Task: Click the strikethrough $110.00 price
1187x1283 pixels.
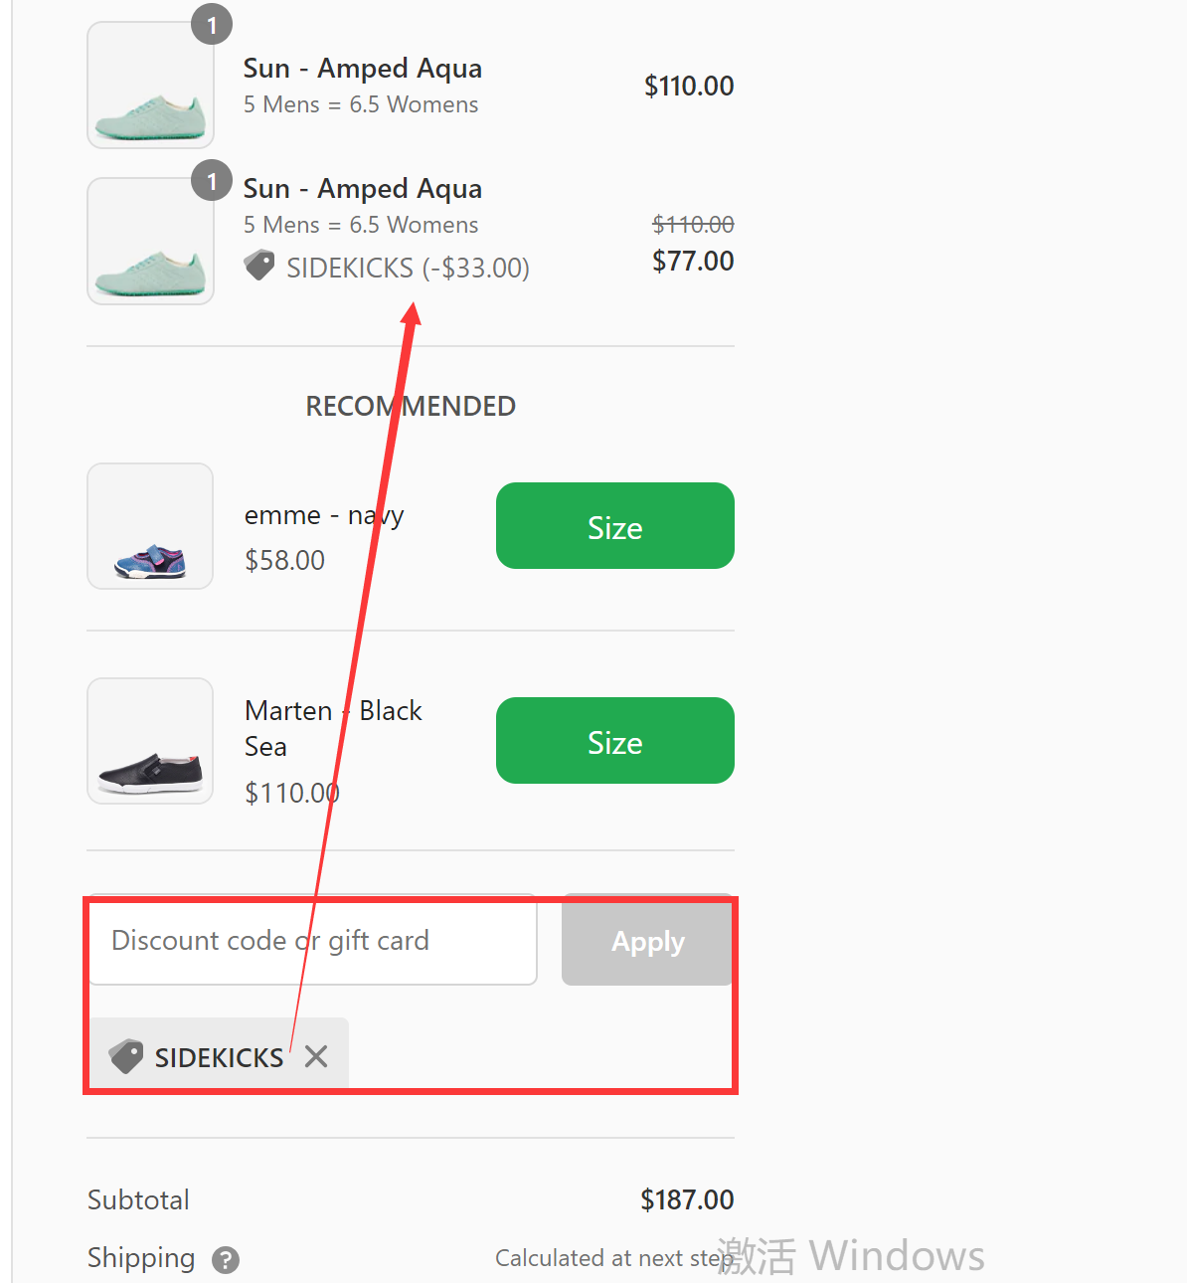Action: coord(693,224)
